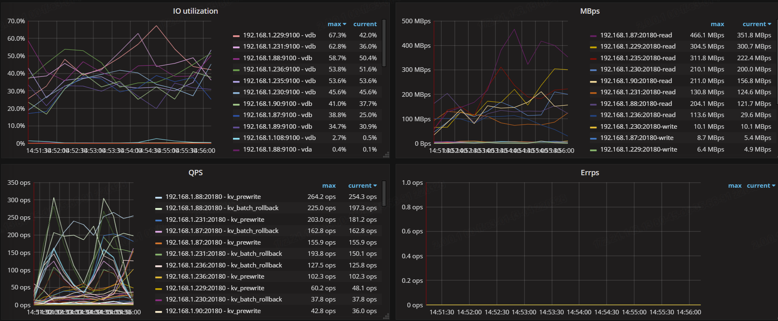Click sort arrow beside current in QPS legend

click(x=375, y=186)
